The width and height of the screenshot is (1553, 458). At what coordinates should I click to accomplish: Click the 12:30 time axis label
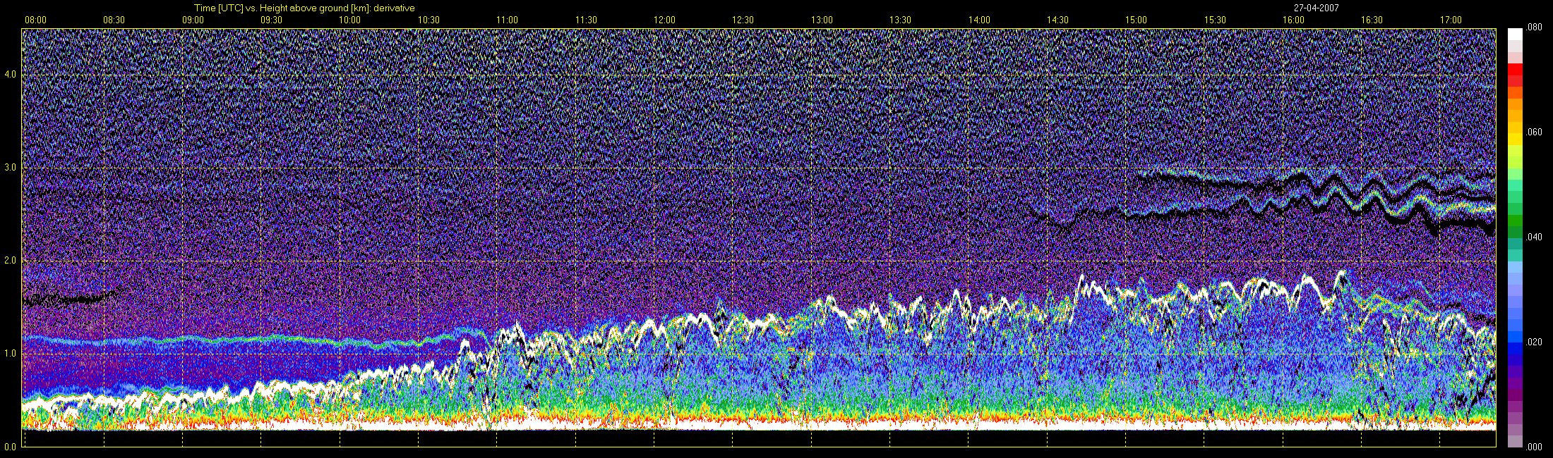pyautogui.click(x=743, y=20)
